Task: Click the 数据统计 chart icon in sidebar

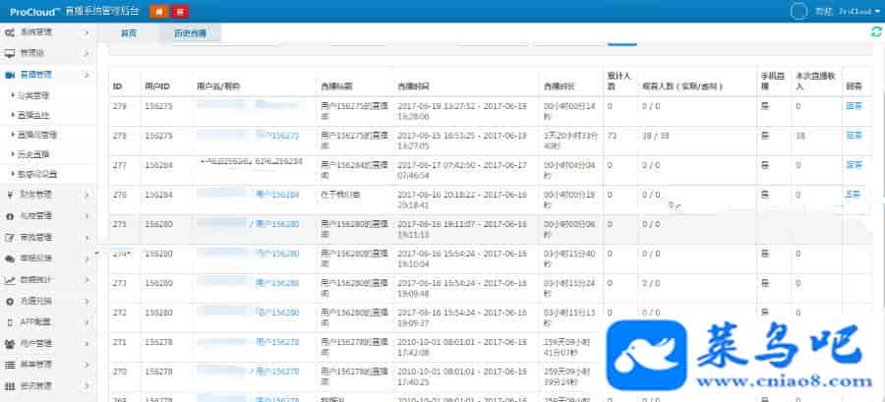Action: click(10, 279)
